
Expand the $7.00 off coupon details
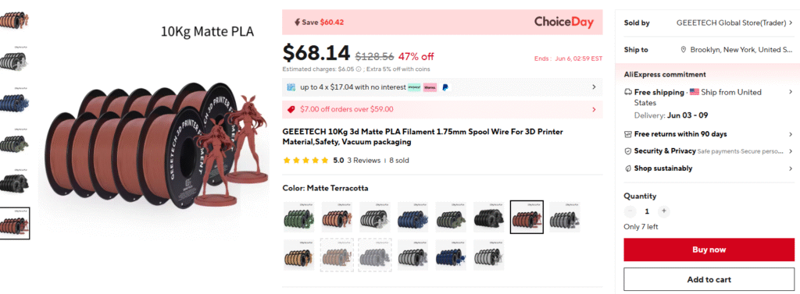594,109
